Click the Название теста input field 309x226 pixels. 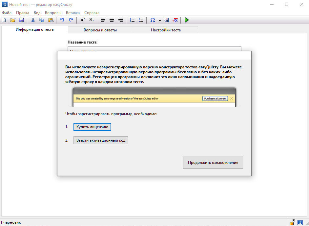(x=154, y=49)
